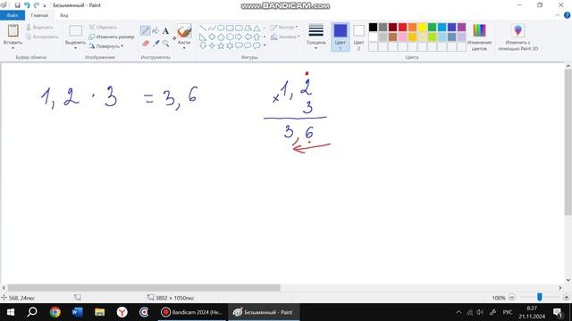The image size is (572, 321).
Task: Pick the green color swatch
Action: pos(432,28)
